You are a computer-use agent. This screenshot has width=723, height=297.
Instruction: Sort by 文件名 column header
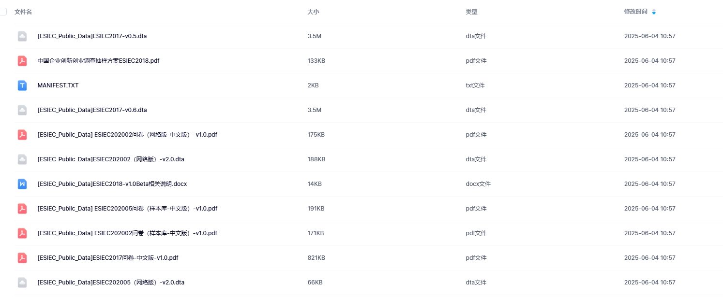click(23, 12)
